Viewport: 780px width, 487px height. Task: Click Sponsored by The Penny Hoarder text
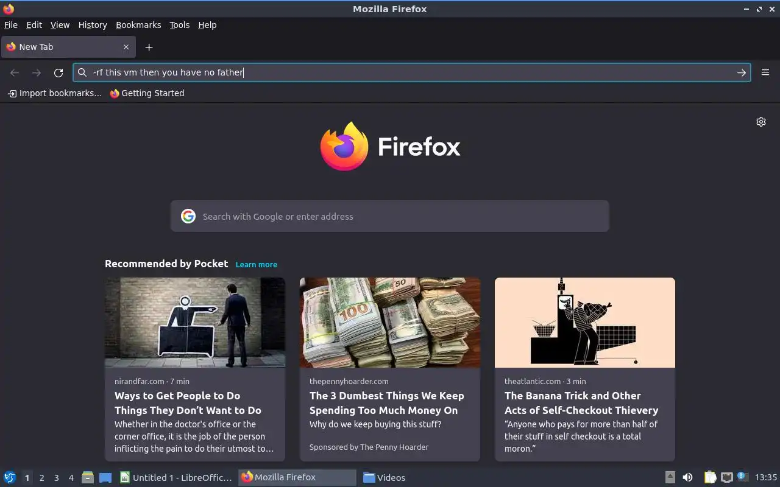tap(369, 447)
